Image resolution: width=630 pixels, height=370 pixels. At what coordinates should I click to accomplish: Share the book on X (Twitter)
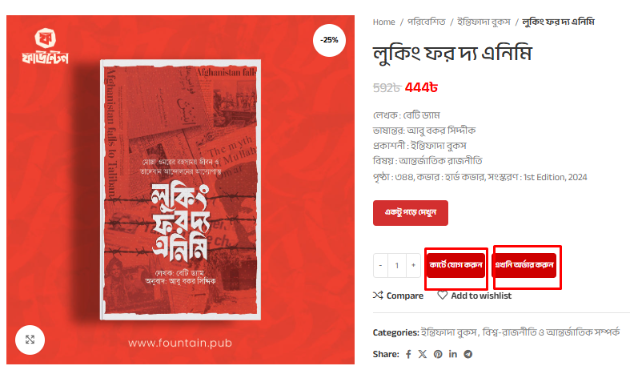pyautogui.click(x=423, y=354)
